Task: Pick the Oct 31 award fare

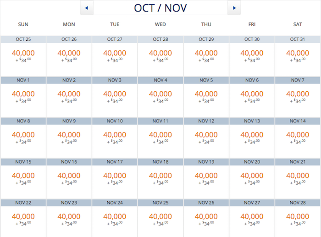Action: point(298,56)
